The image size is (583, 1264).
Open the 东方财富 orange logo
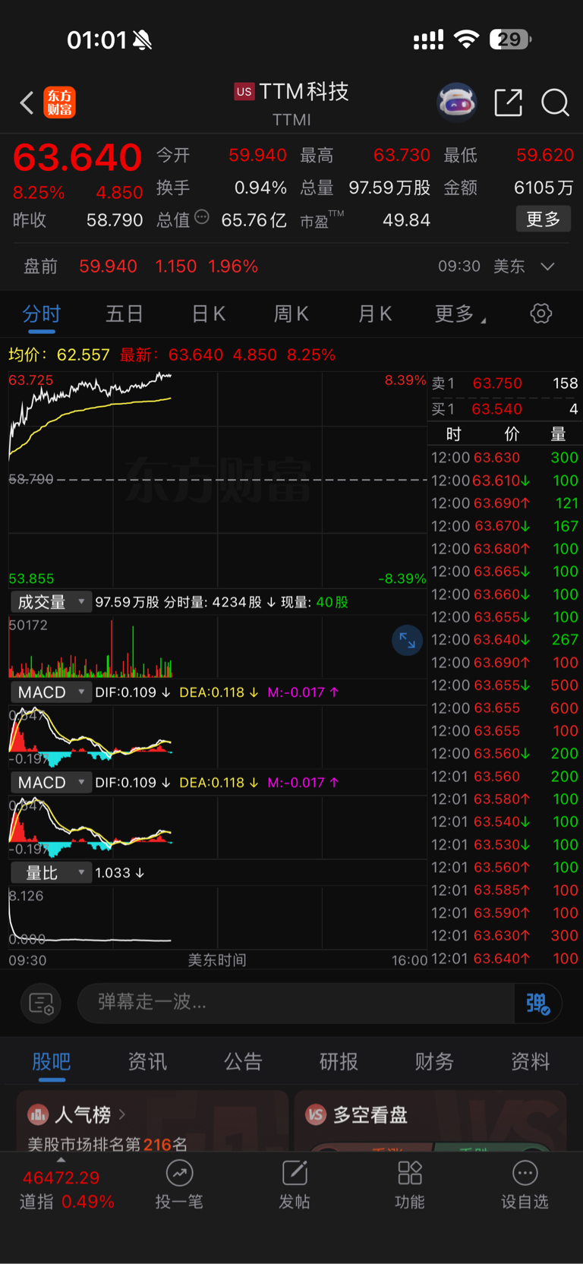click(59, 102)
